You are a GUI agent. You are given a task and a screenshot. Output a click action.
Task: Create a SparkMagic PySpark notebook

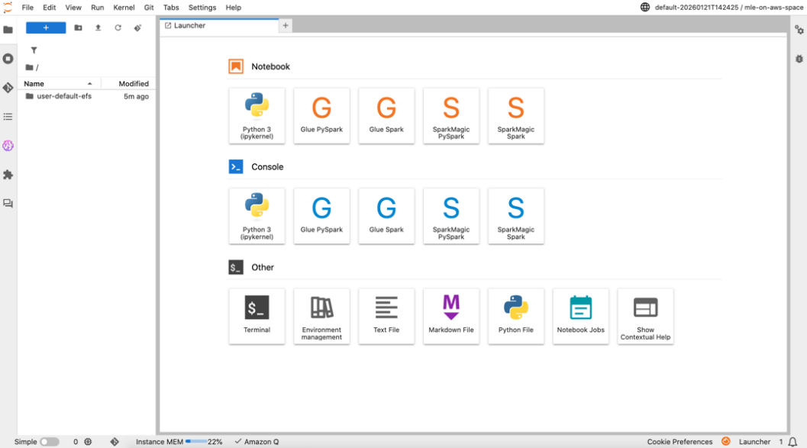451,116
